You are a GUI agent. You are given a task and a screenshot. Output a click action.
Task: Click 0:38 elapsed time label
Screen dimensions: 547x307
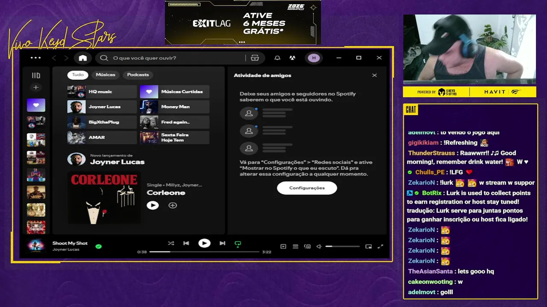(142, 252)
